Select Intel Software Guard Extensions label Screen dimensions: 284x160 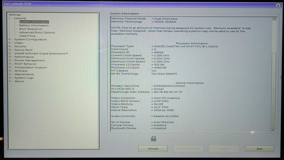coord(41,54)
